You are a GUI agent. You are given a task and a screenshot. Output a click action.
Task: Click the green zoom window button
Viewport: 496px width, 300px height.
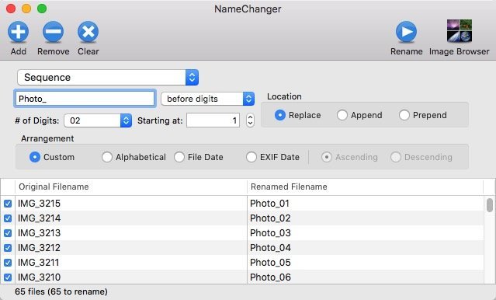click(42, 9)
